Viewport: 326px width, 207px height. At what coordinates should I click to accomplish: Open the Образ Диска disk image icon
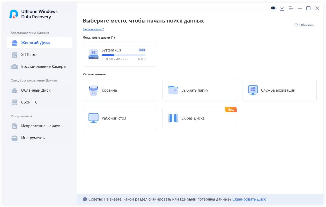pyautogui.click(x=173, y=118)
